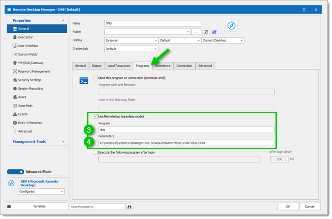Click the command prompt icon in Programs tab

click(x=84, y=81)
